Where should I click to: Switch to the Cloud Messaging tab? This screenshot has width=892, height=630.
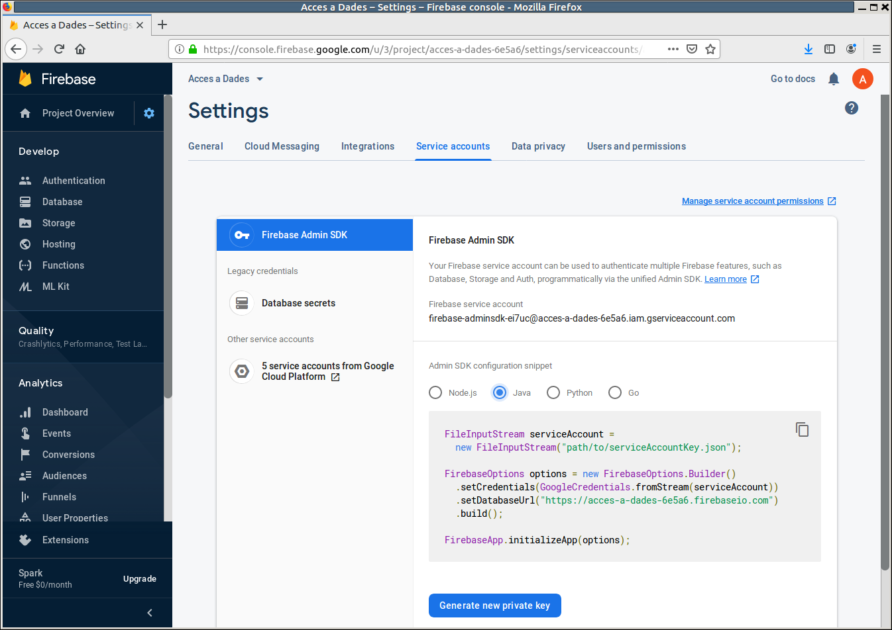(282, 146)
